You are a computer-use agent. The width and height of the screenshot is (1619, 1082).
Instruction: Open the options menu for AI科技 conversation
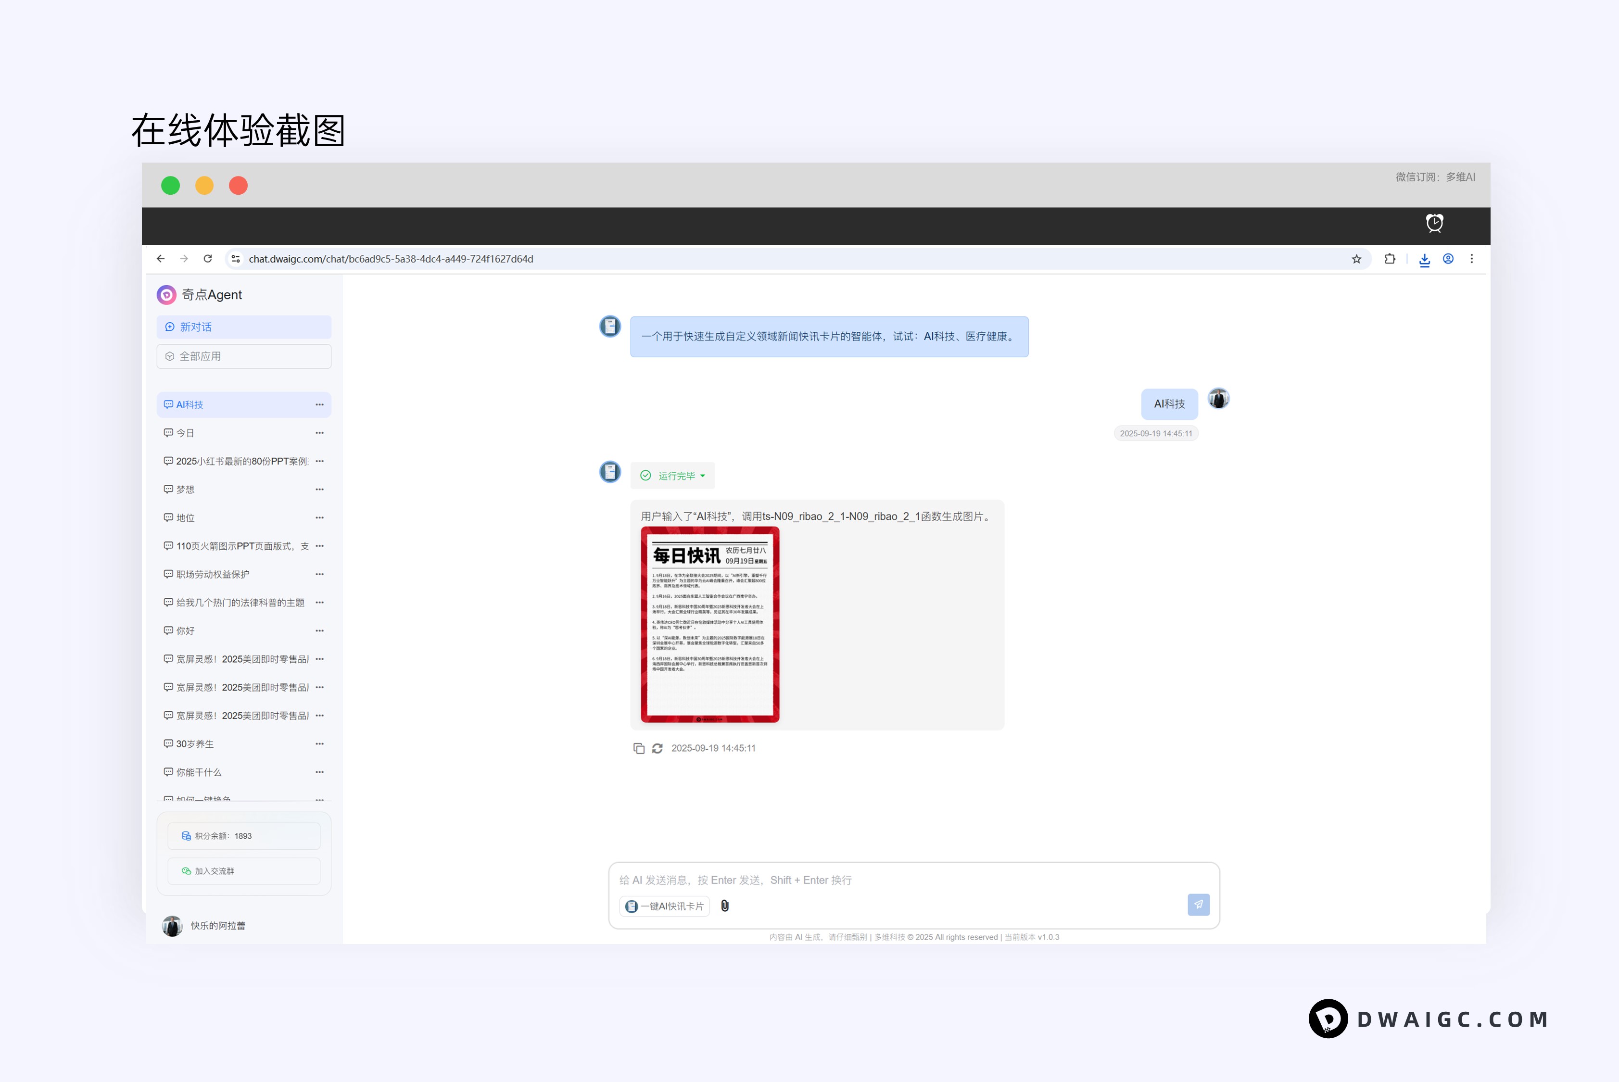pyautogui.click(x=319, y=404)
